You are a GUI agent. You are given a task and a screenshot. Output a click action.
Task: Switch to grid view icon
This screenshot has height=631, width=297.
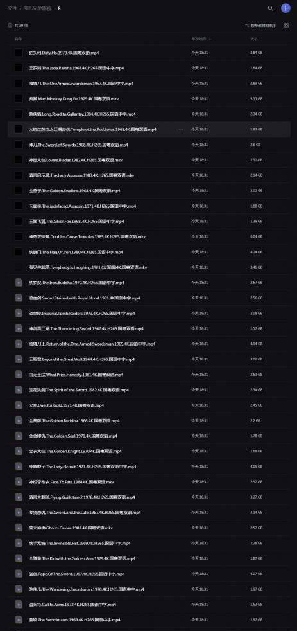click(286, 25)
